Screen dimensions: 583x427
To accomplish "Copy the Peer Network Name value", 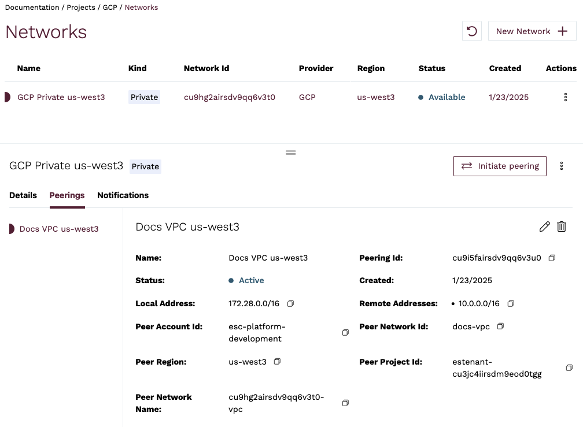I will click(345, 403).
